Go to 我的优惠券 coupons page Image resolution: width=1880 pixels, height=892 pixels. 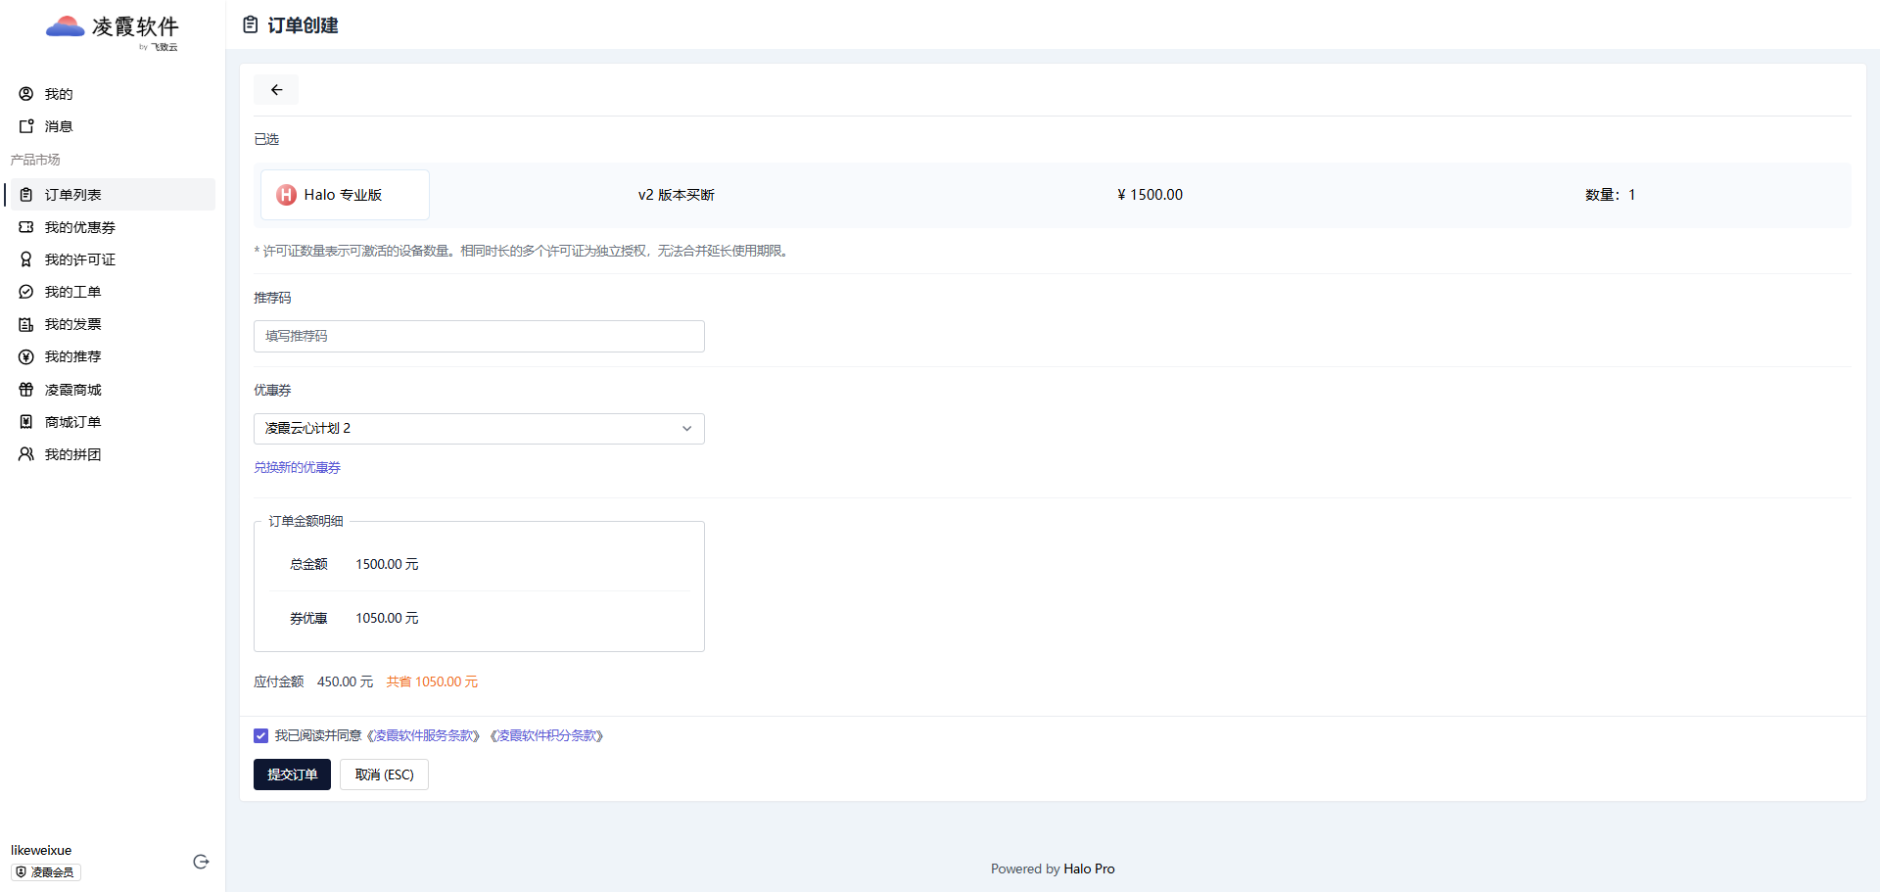tap(79, 227)
